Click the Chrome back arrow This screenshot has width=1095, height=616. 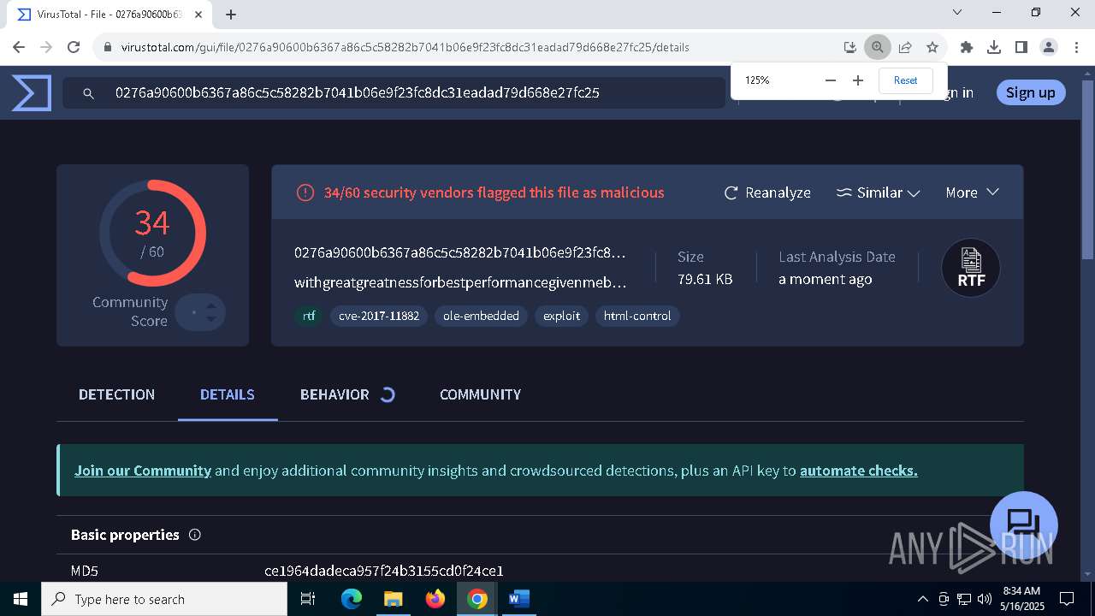(19, 47)
